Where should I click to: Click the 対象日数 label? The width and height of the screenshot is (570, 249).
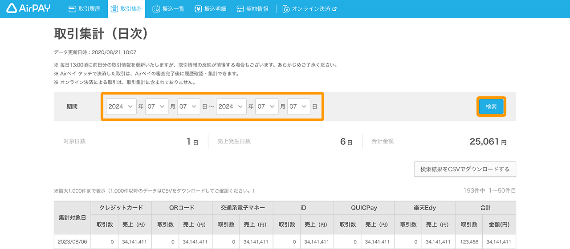pyautogui.click(x=74, y=141)
